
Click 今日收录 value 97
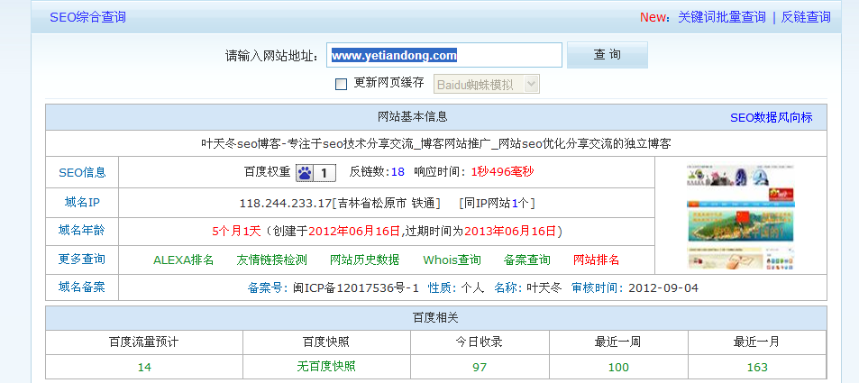pos(480,367)
